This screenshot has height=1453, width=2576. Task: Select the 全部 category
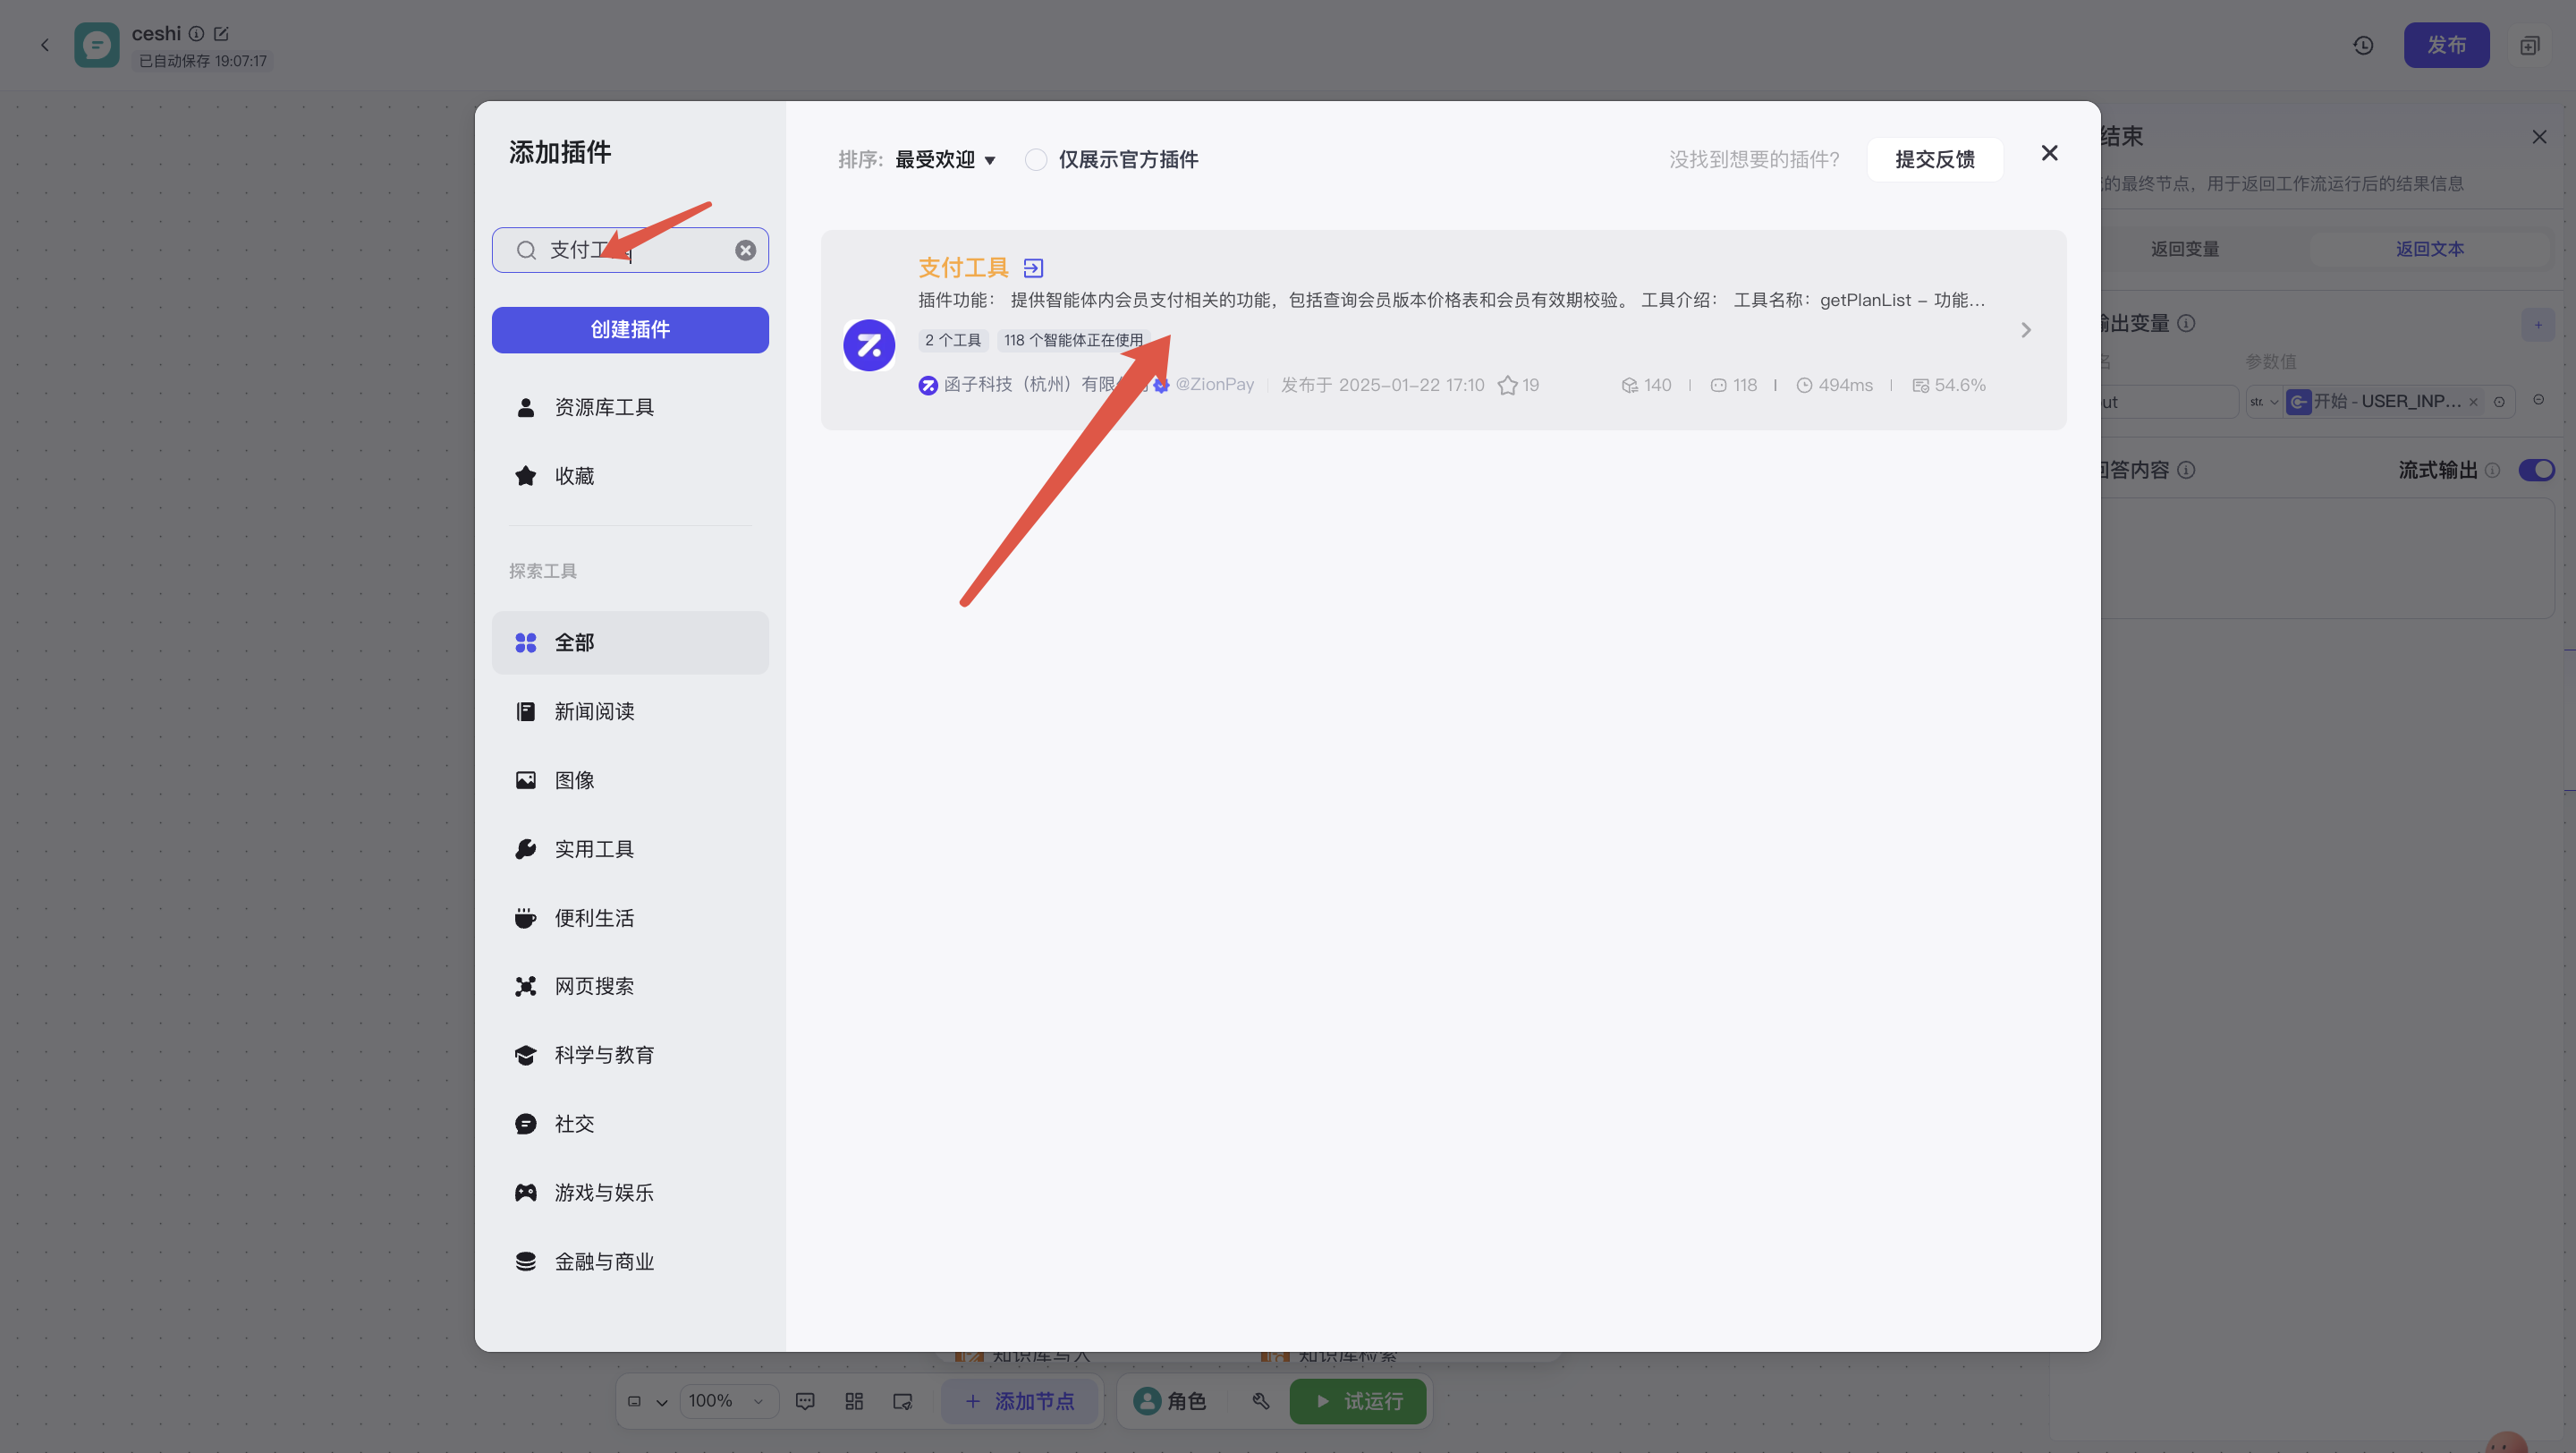[630, 643]
